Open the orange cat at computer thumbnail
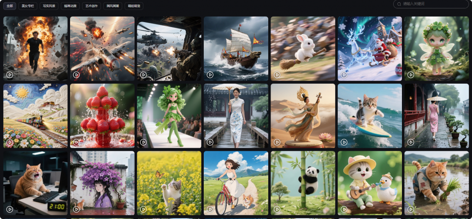Screen dimensions: 472x219 point(35,183)
